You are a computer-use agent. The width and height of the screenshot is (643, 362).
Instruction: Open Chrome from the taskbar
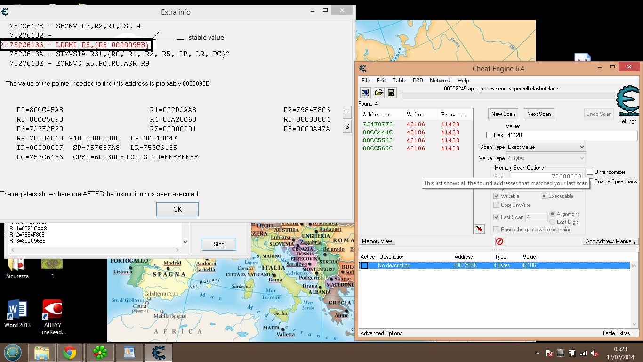(70, 353)
